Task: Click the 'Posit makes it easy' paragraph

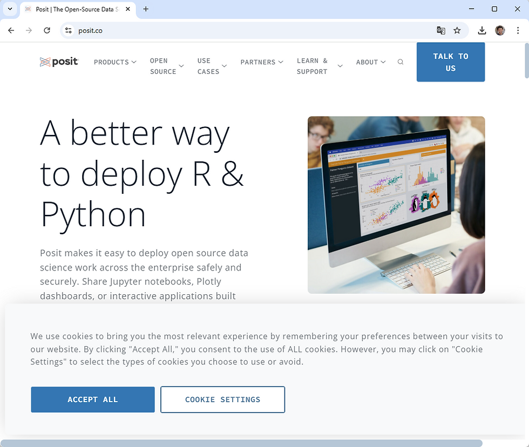Action: click(x=144, y=274)
